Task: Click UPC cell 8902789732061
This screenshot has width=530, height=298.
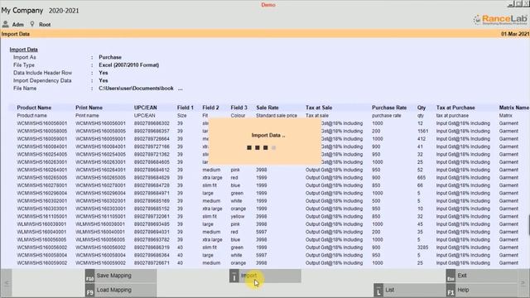Action: tap(152, 217)
